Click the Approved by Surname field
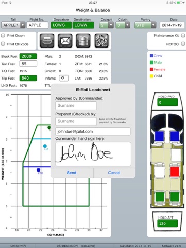The image size is (186, 248). pyautogui.click(x=76, y=105)
